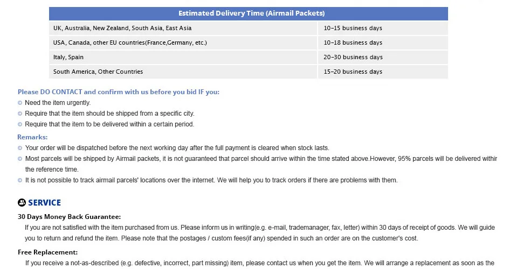Screen dimensions: 509x269
Task: Click the 'Remarks:' heading
Action: [32, 137]
